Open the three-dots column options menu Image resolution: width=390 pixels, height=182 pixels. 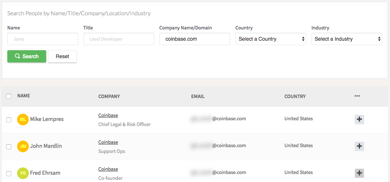click(357, 96)
